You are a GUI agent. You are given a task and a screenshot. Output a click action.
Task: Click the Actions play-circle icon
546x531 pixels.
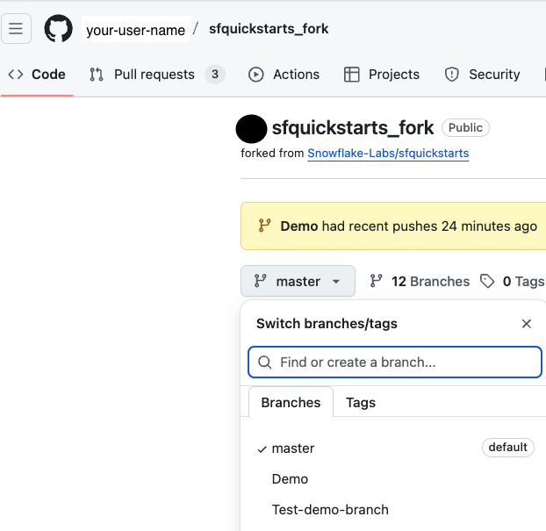tap(256, 75)
